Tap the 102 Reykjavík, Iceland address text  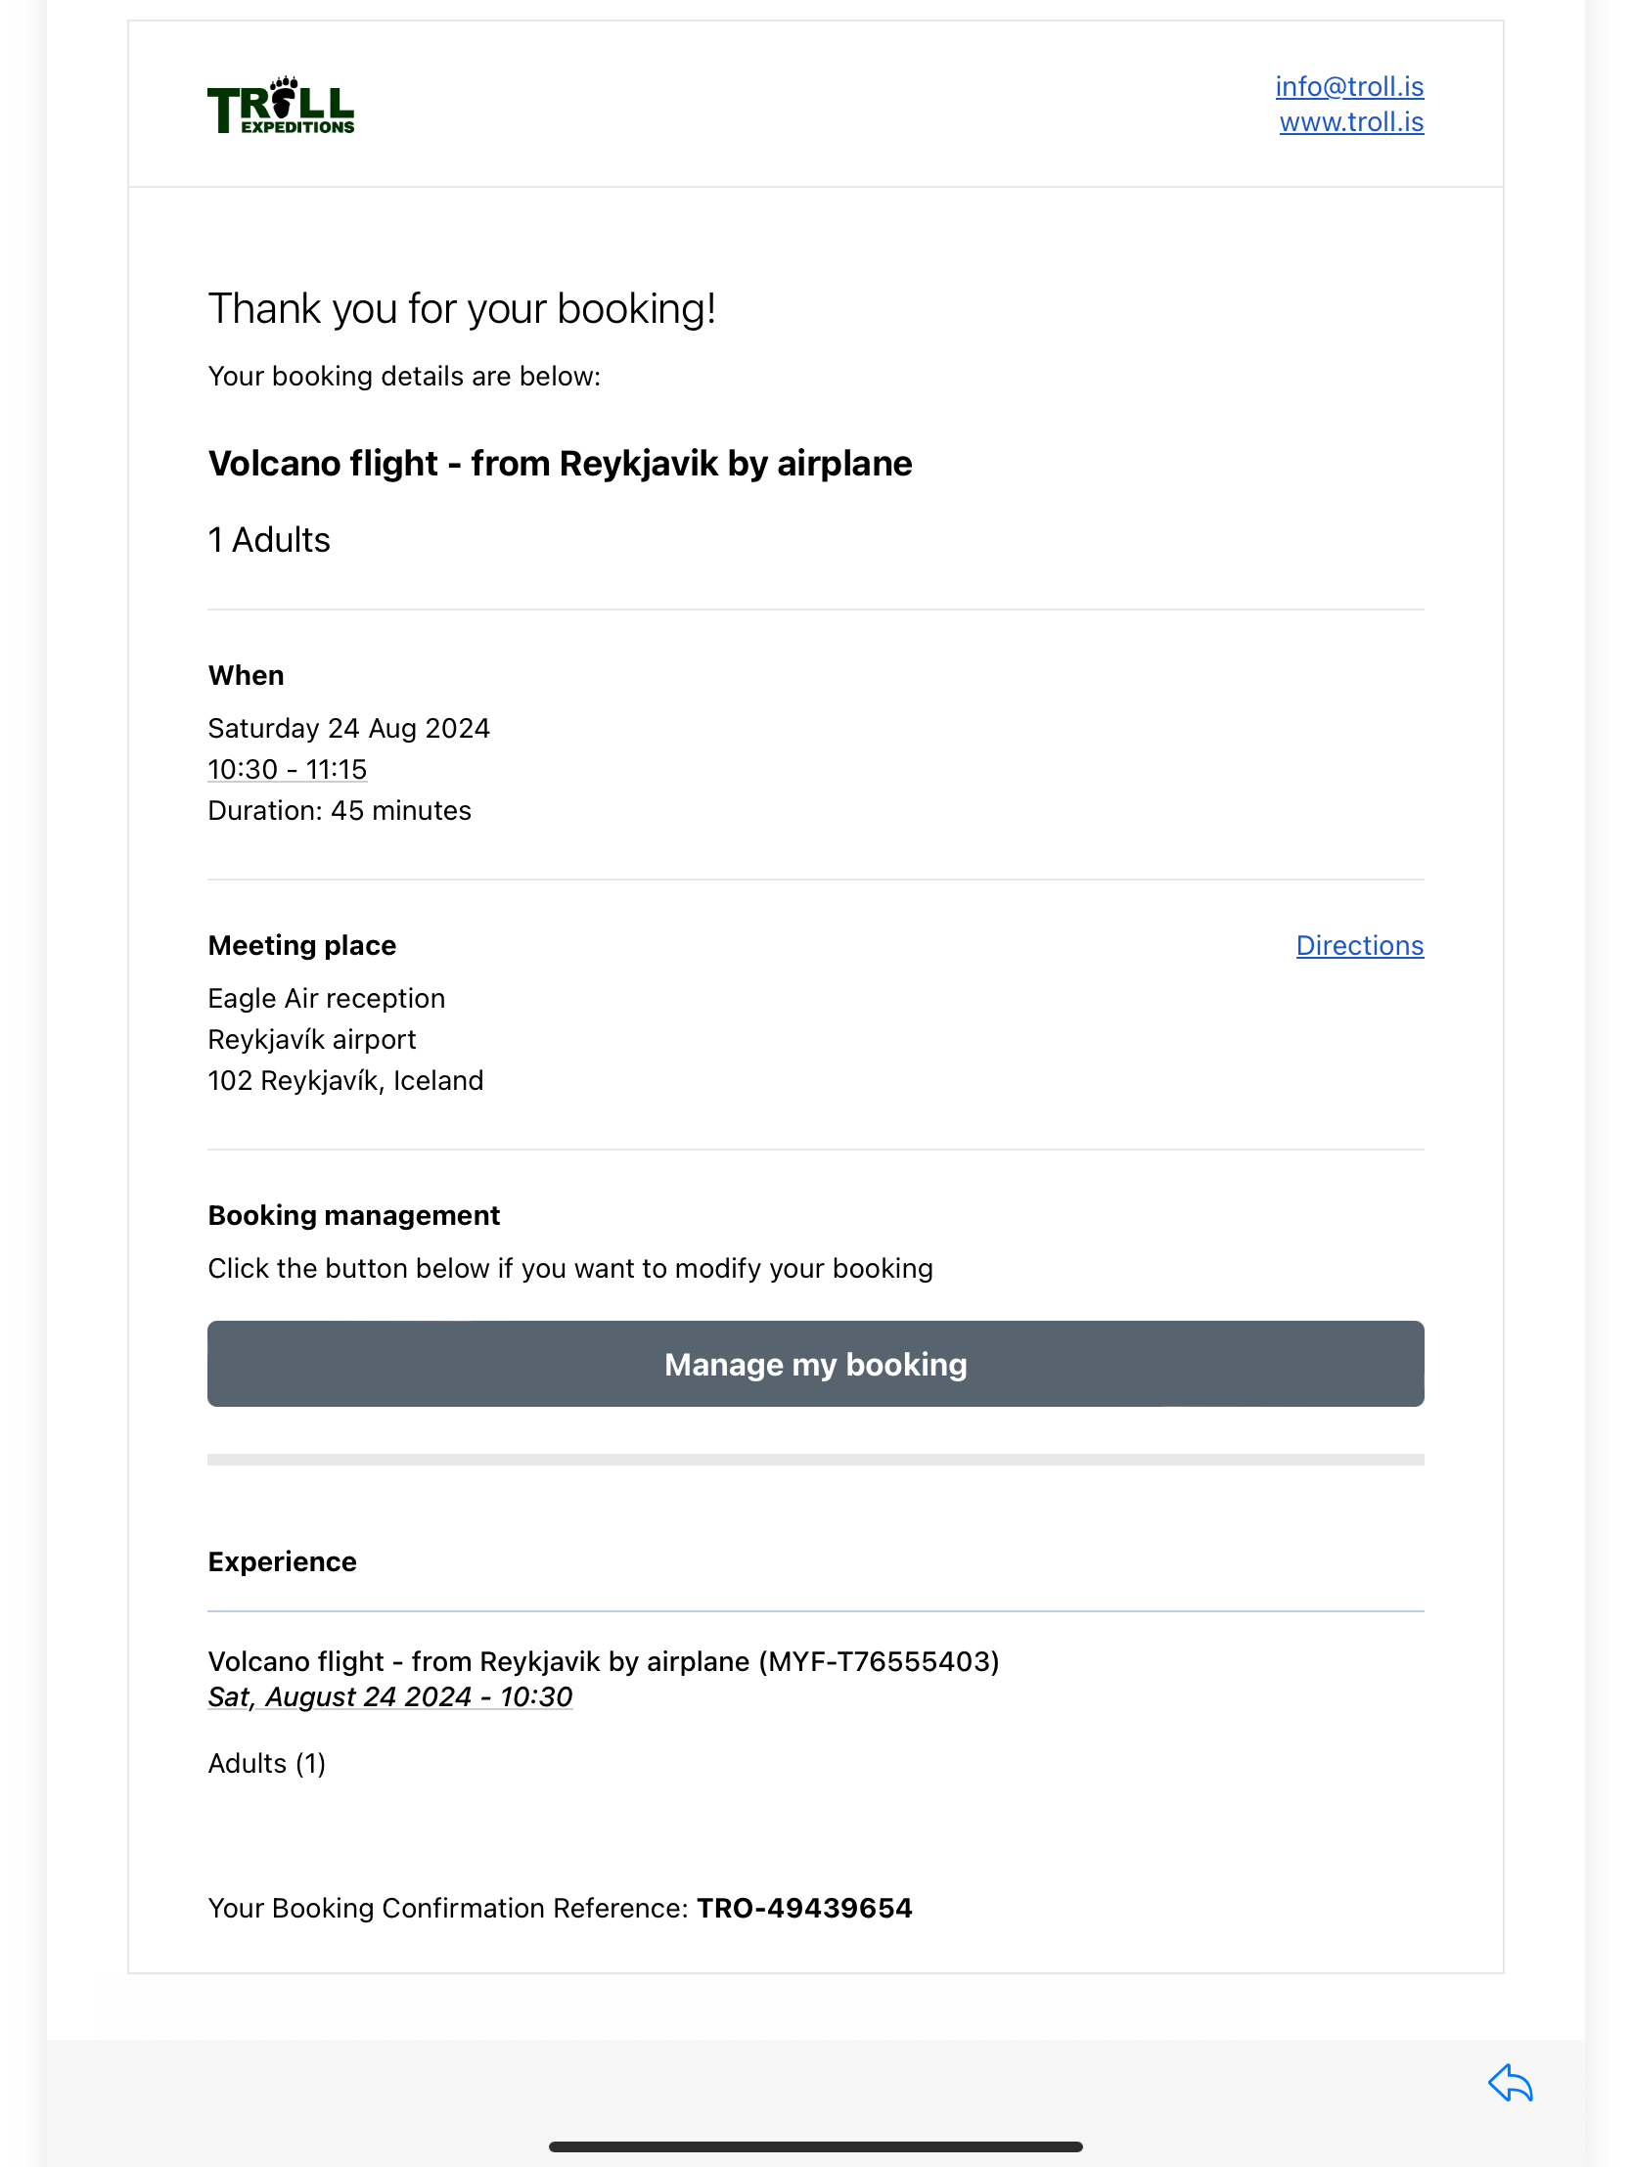coord(345,1080)
